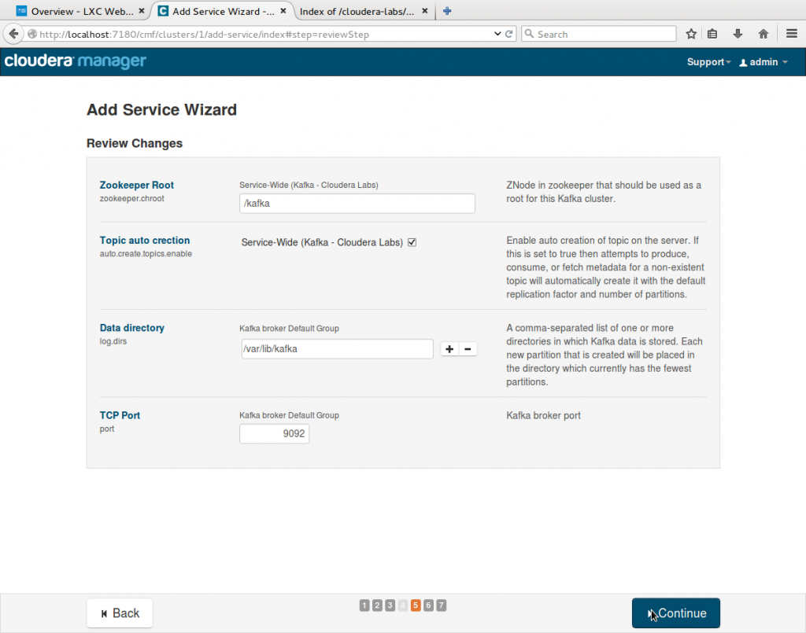Select current wizard step 5

[416, 605]
